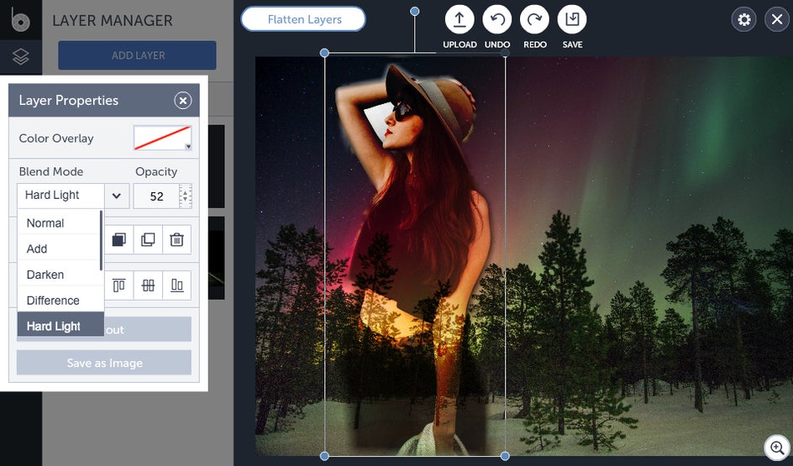Duplicate the layer with the outlined copy icon
Image resolution: width=793 pixels, height=466 pixels.
click(x=148, y=239)
